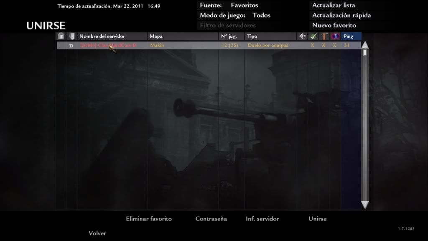The height and width of the screenshot is (241, 428).
Task: Change the Fuente source from Favoritos
Action: tap(229, 5)
